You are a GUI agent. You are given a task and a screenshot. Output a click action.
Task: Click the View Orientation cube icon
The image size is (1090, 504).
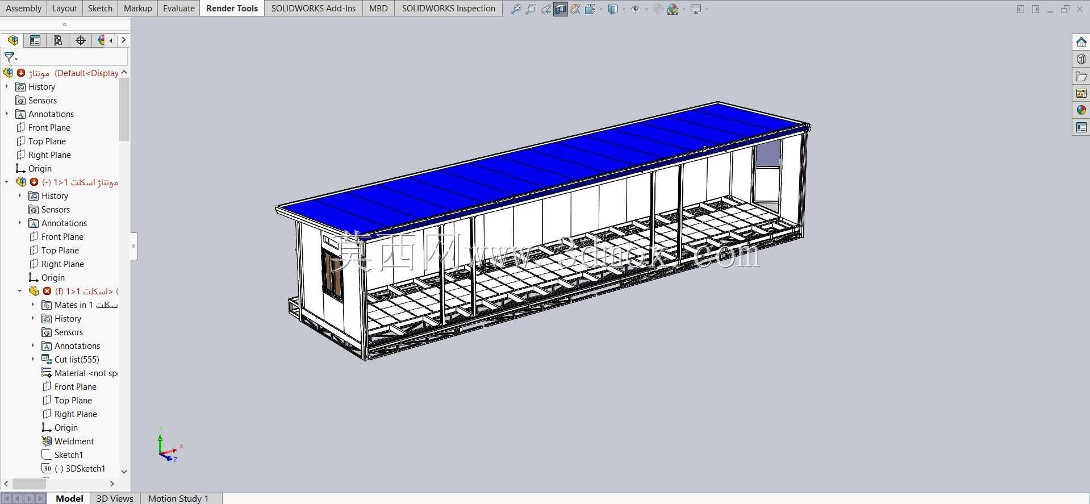point(590,9)
